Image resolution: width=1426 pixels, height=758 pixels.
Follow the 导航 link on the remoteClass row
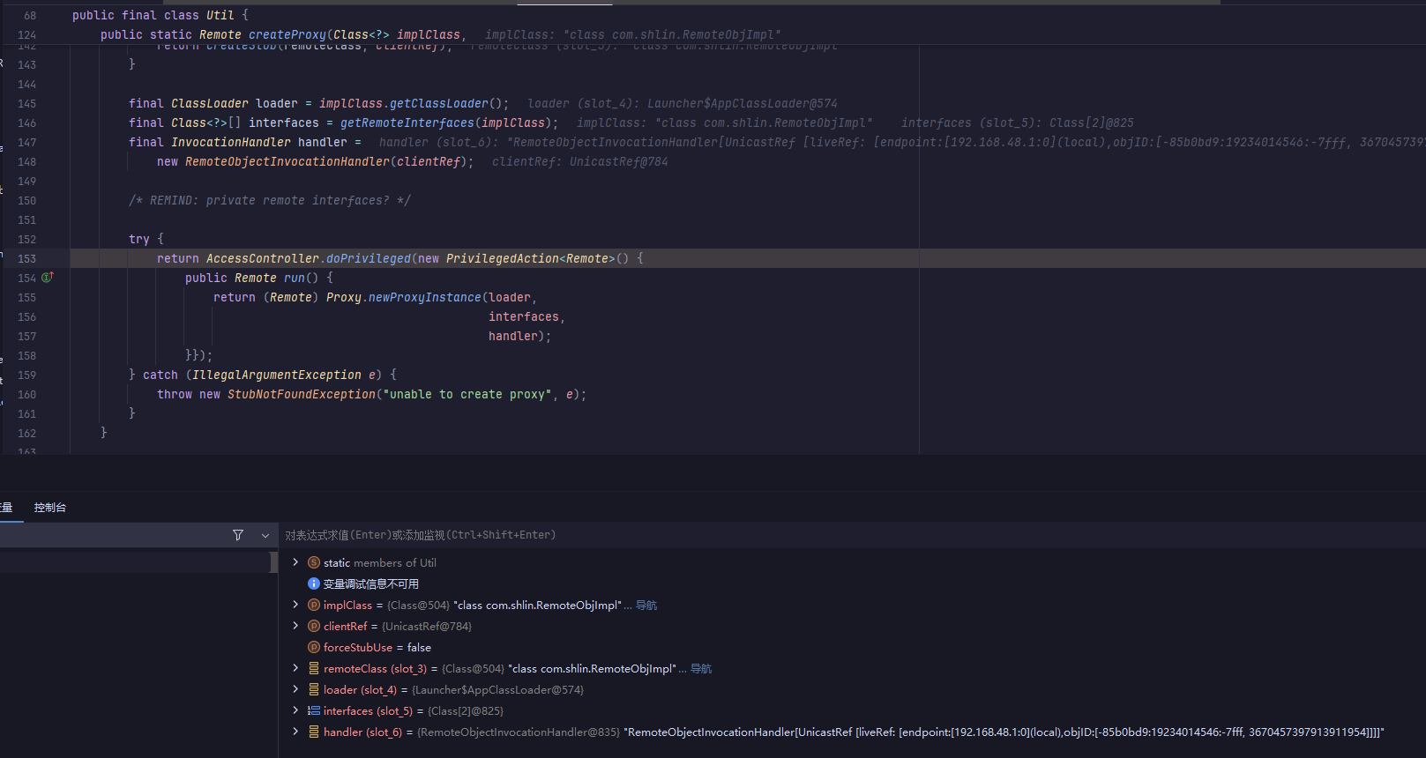[x=701, y=669]
